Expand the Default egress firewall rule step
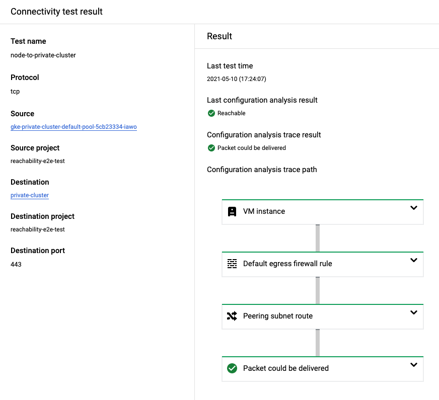The width and height of the screenshot is (439, 400). pos(414,260)
